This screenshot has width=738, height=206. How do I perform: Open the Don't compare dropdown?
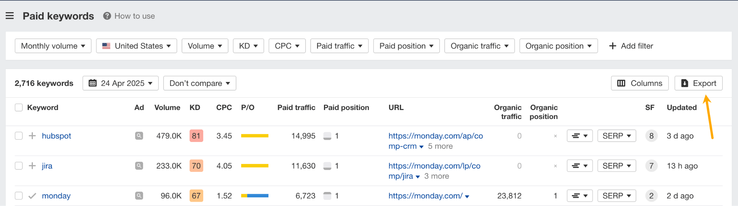(200, 83)
